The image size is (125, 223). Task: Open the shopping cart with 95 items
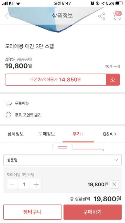[x=117, y=15]
